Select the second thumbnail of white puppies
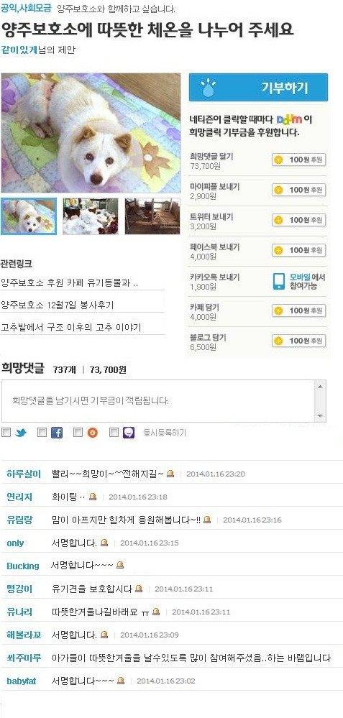 click(90, 216)
